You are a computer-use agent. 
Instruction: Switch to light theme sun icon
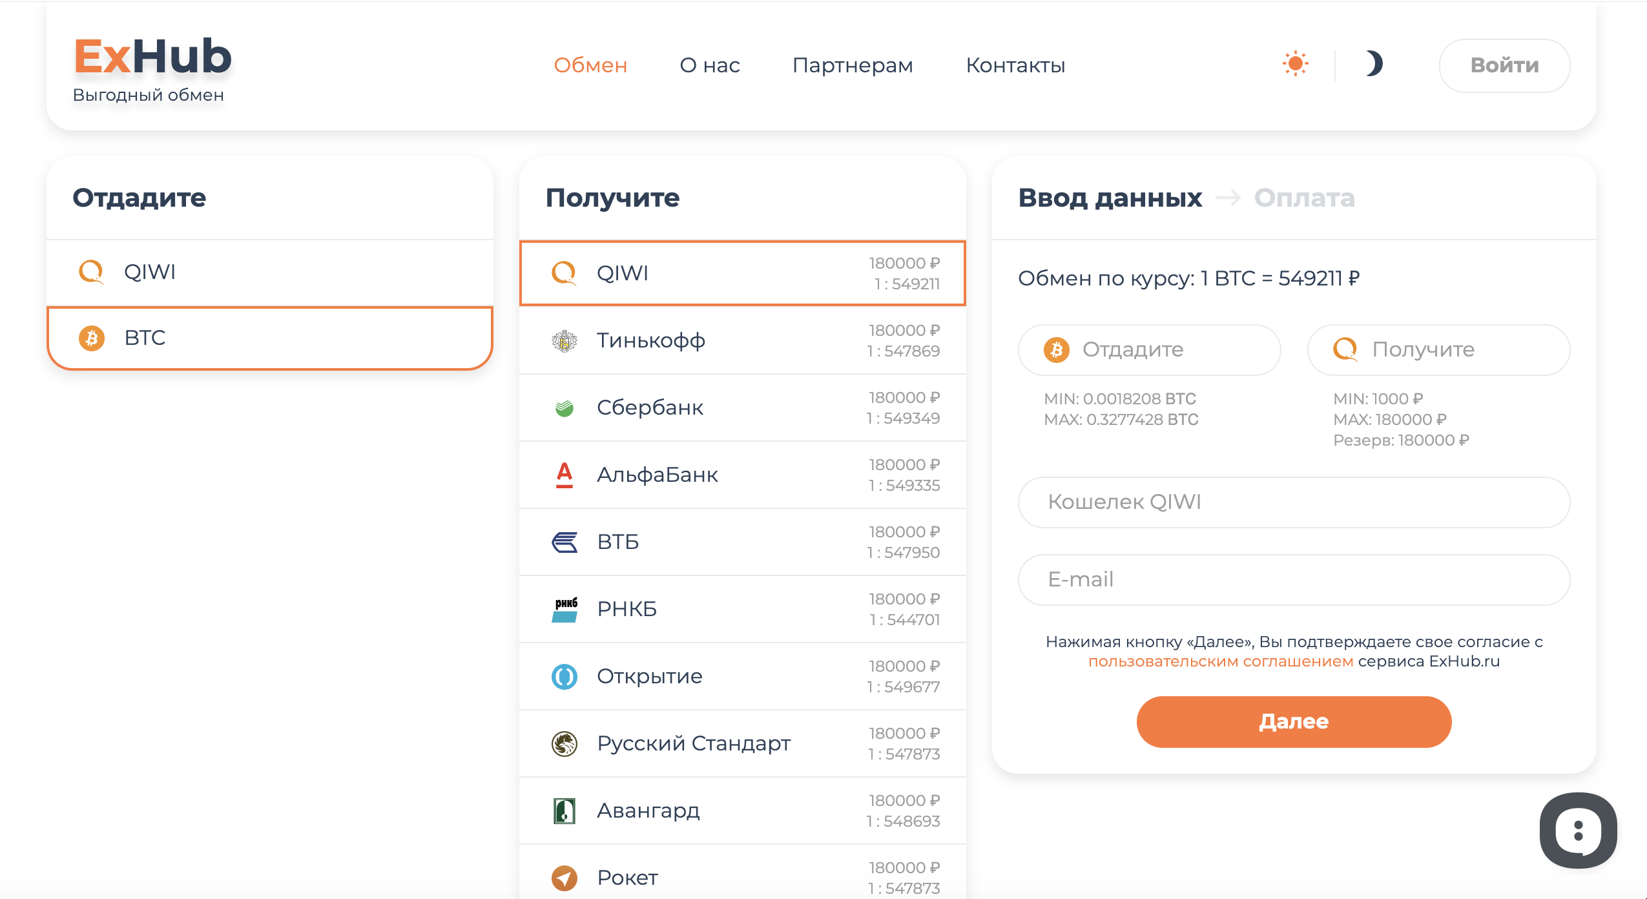[1295, 63]
